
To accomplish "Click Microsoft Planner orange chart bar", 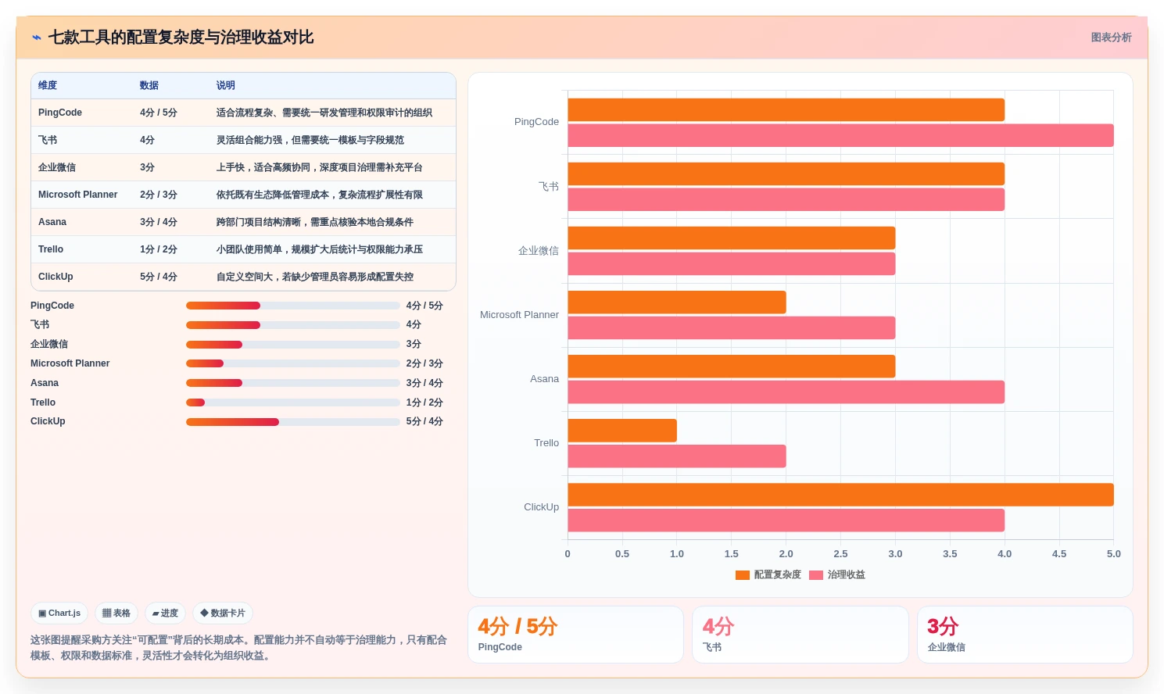I will click(x=677, y=302).
